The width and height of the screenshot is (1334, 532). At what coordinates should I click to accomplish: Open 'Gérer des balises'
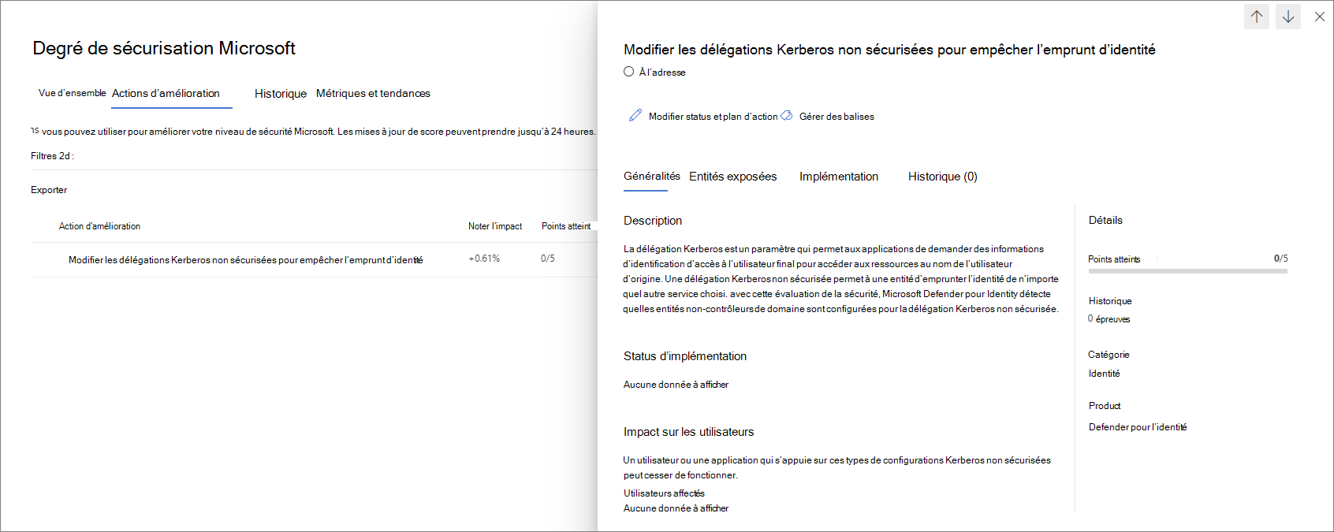(x=837, y=116)
